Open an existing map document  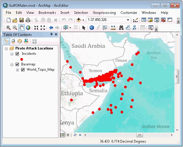(x=15, y=20)
